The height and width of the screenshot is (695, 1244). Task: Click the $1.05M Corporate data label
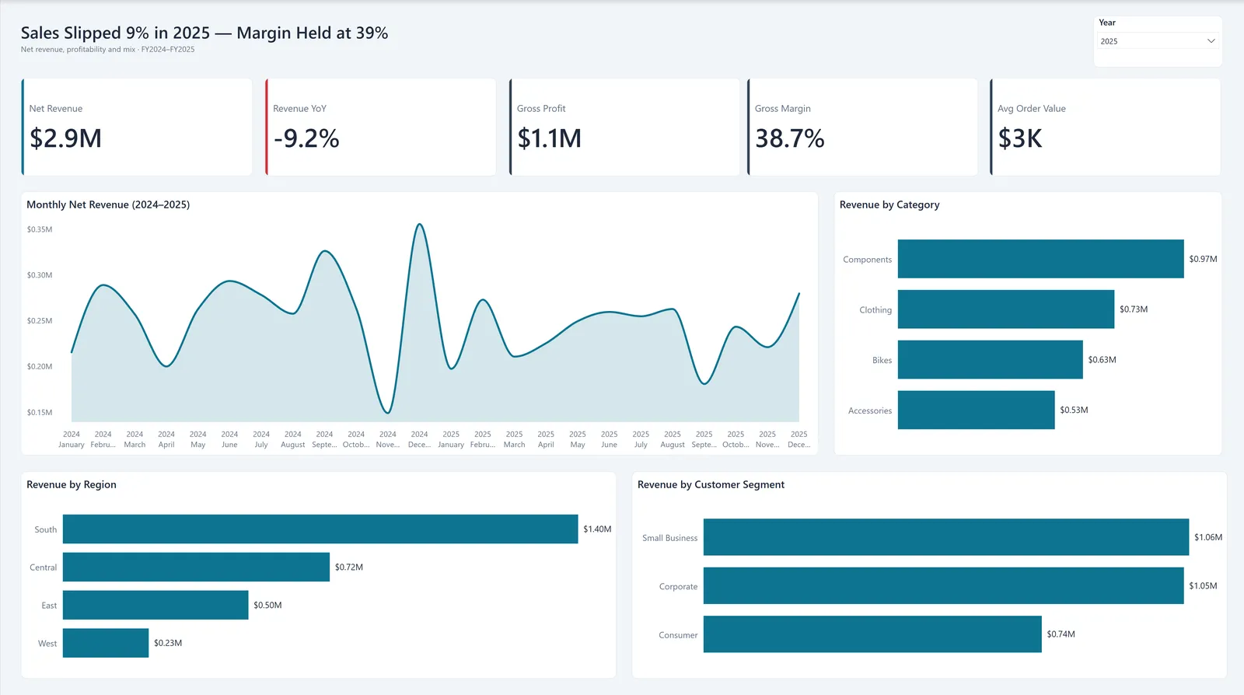coord(1203,585)
